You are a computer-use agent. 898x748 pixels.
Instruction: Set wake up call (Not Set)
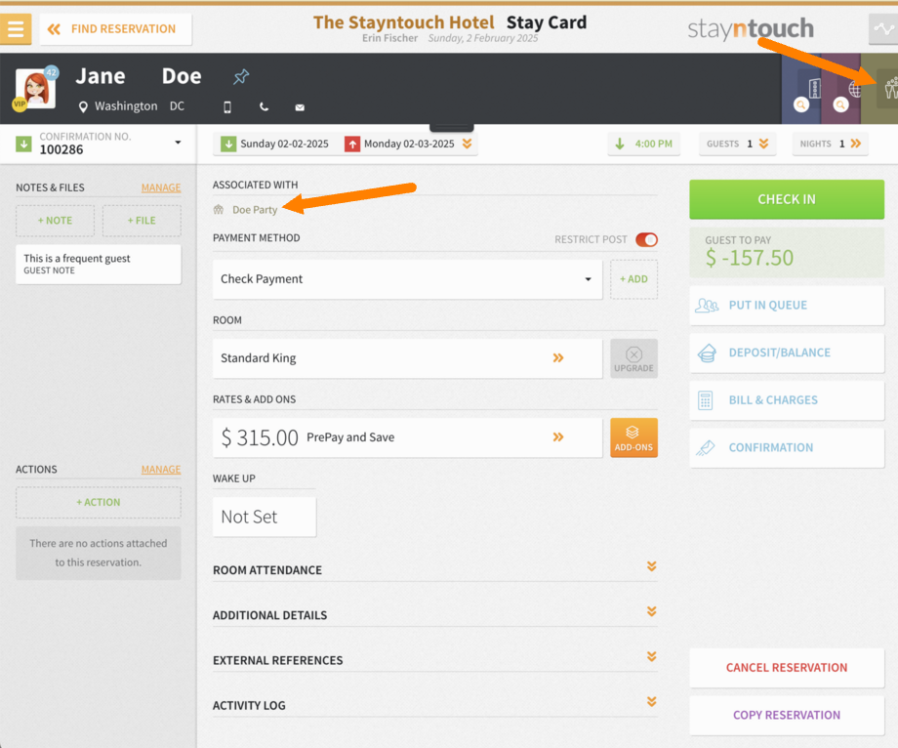coord(265,517)
